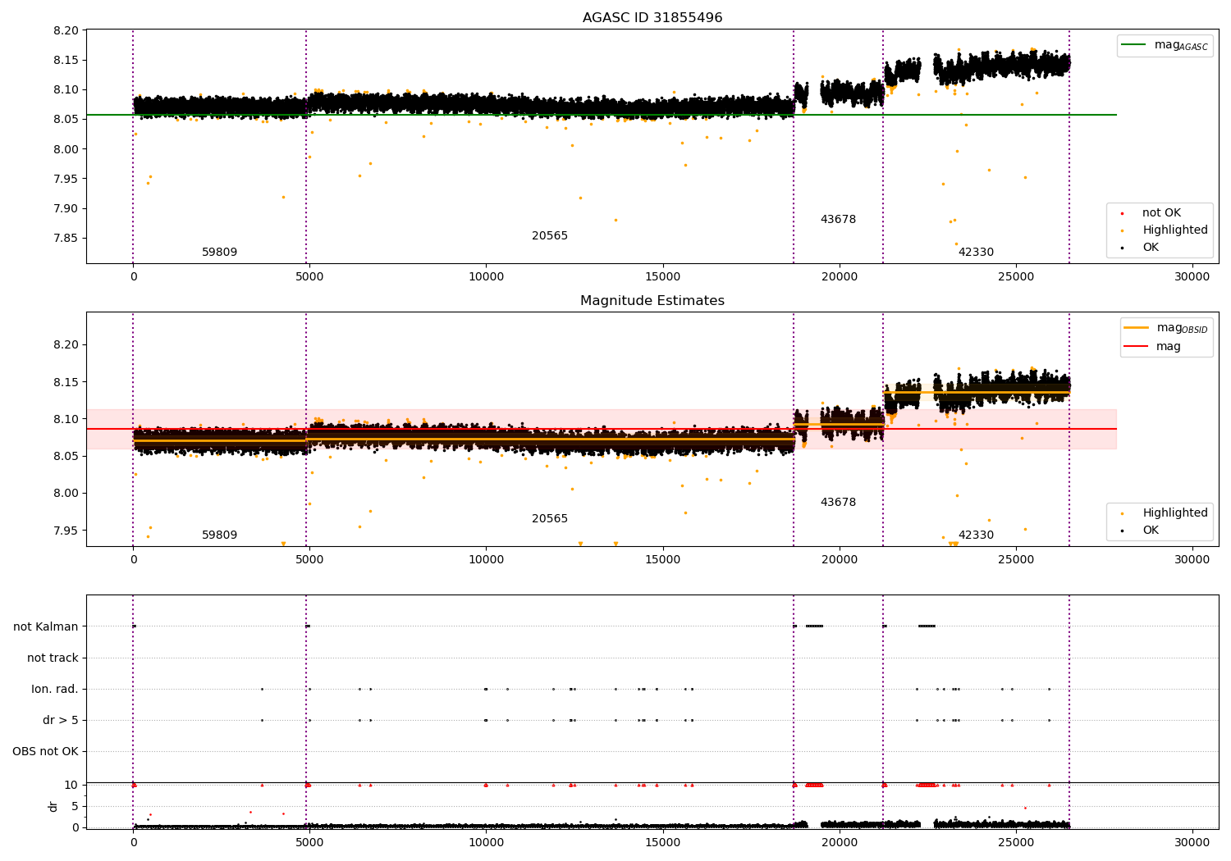Click the 'Magnitude Estimates' plot title

click(652, 301)
